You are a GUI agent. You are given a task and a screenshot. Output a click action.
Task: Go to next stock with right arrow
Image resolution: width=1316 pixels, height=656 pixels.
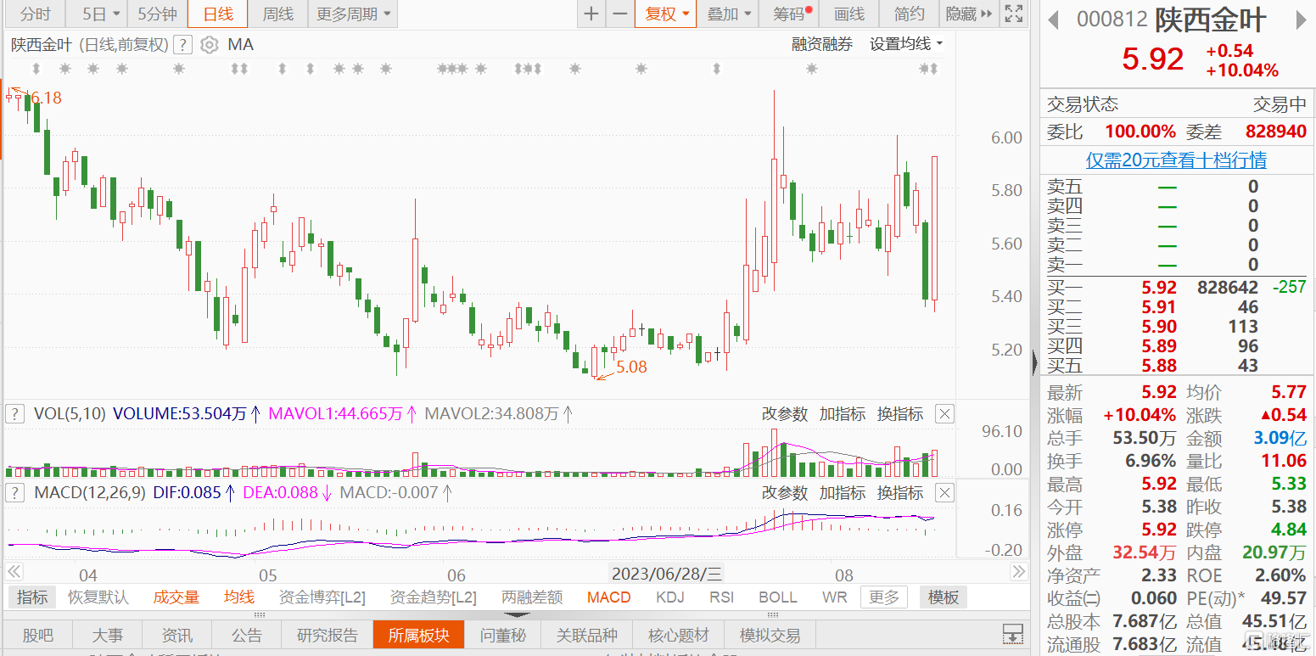point(1301,20)
